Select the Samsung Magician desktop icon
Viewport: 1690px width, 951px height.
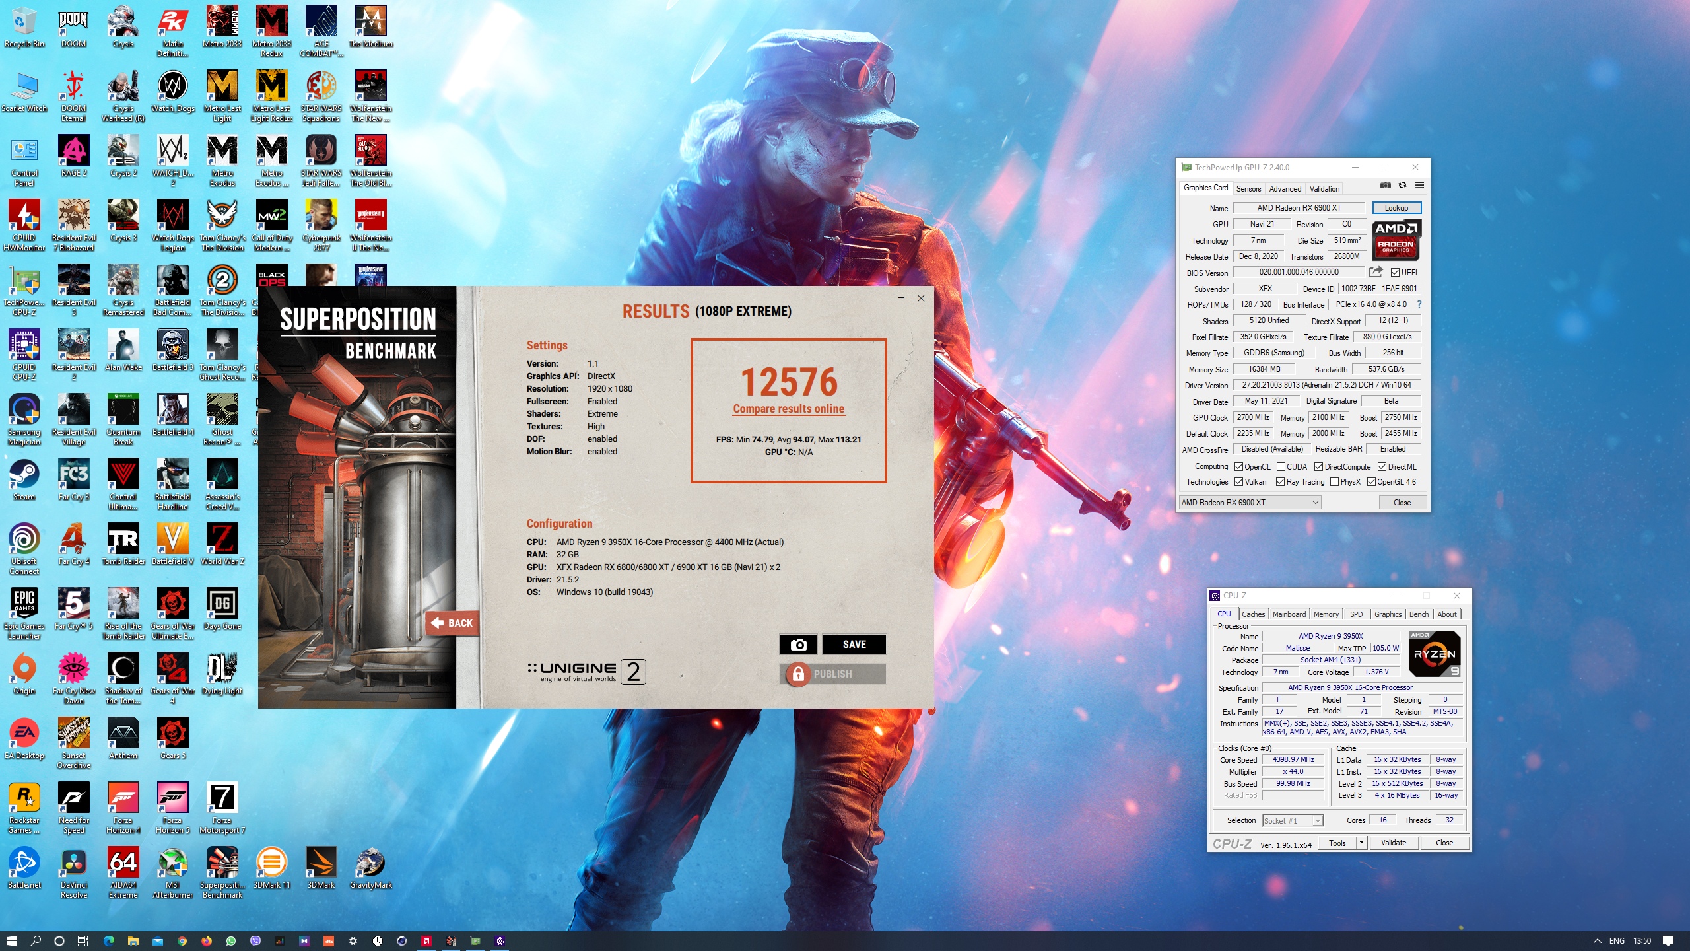pyautogui.click(x=24, y=419)
